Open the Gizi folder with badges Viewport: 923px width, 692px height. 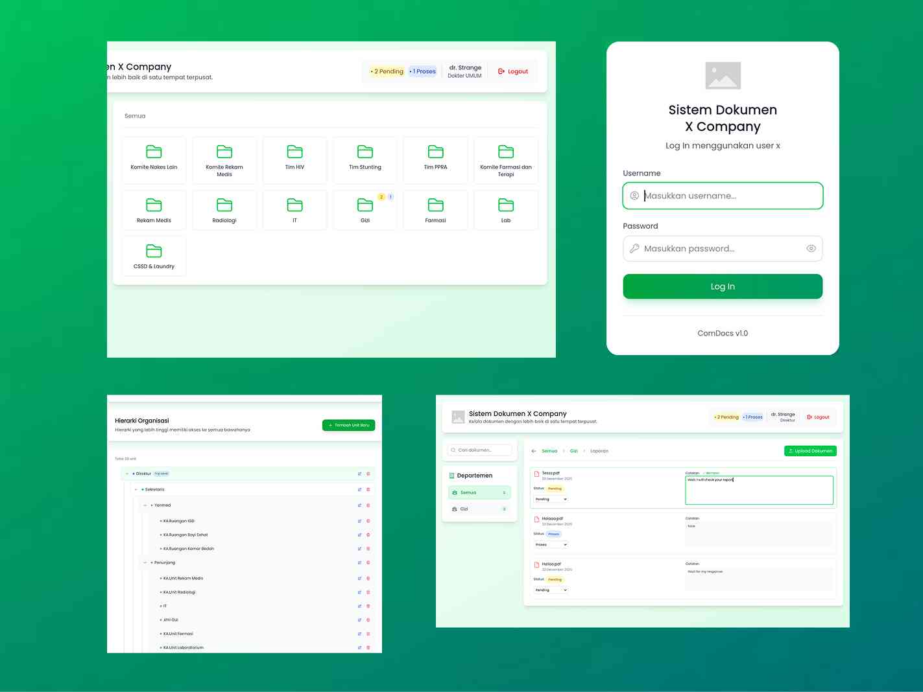tap(365, 211)
